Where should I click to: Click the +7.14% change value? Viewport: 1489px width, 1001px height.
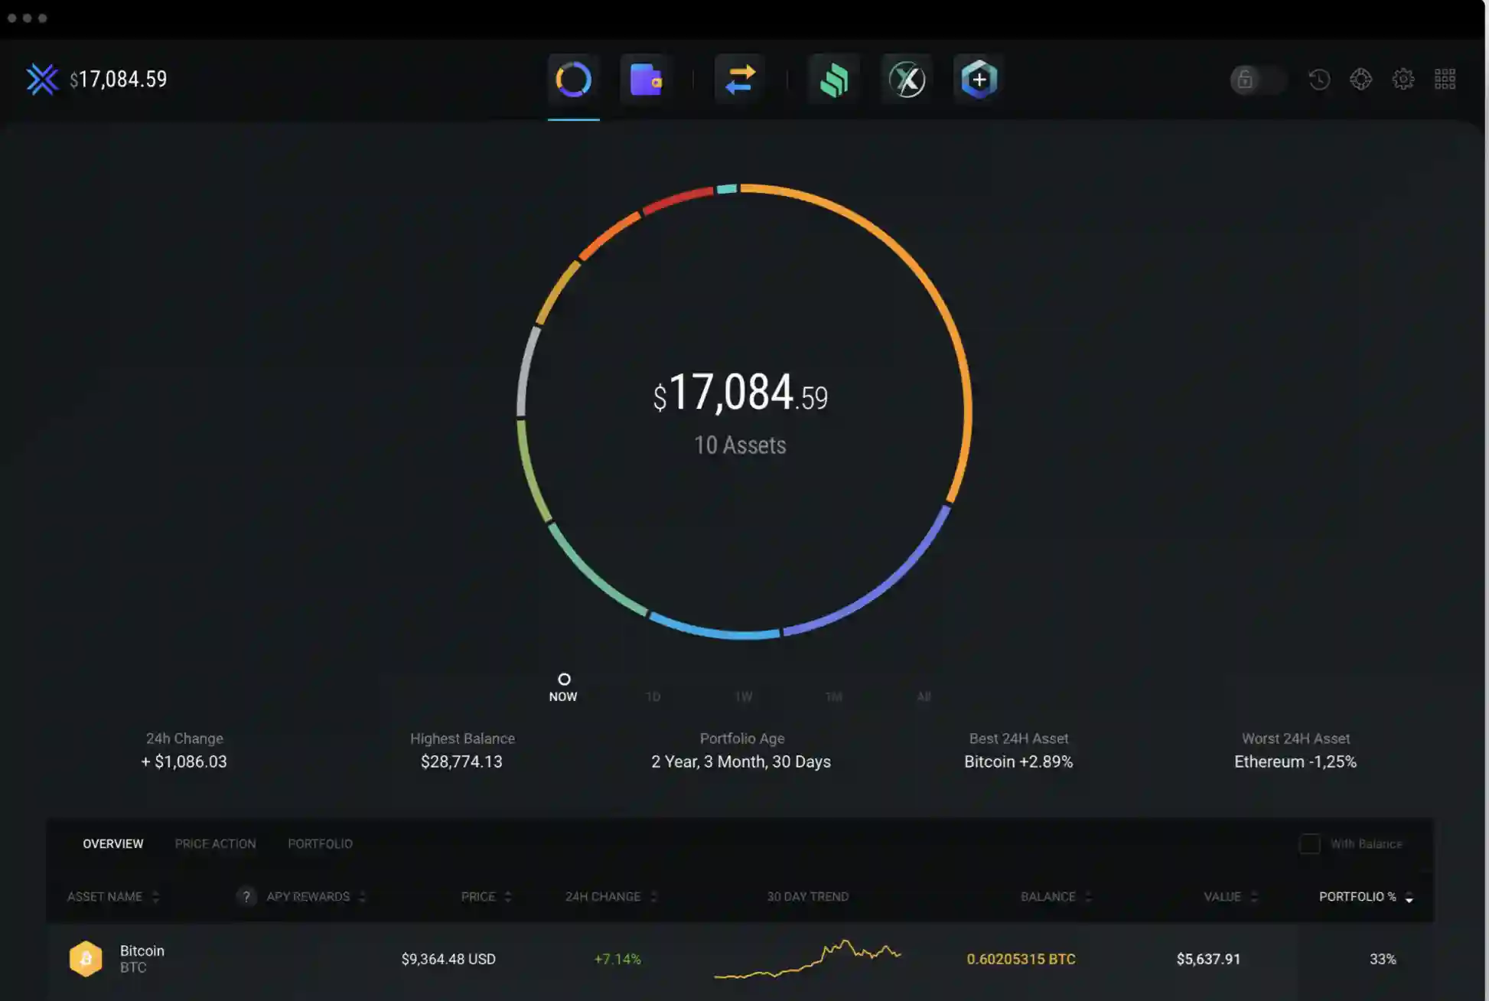pyautogui.click(x=617, y=959)
